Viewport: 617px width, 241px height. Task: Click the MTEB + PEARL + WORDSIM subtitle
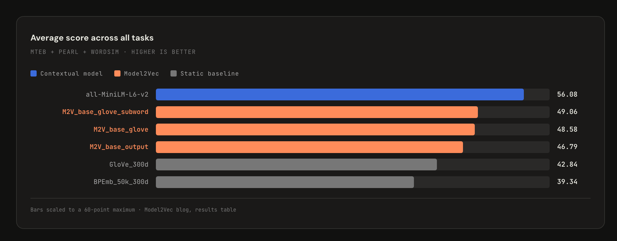[113, 52]
